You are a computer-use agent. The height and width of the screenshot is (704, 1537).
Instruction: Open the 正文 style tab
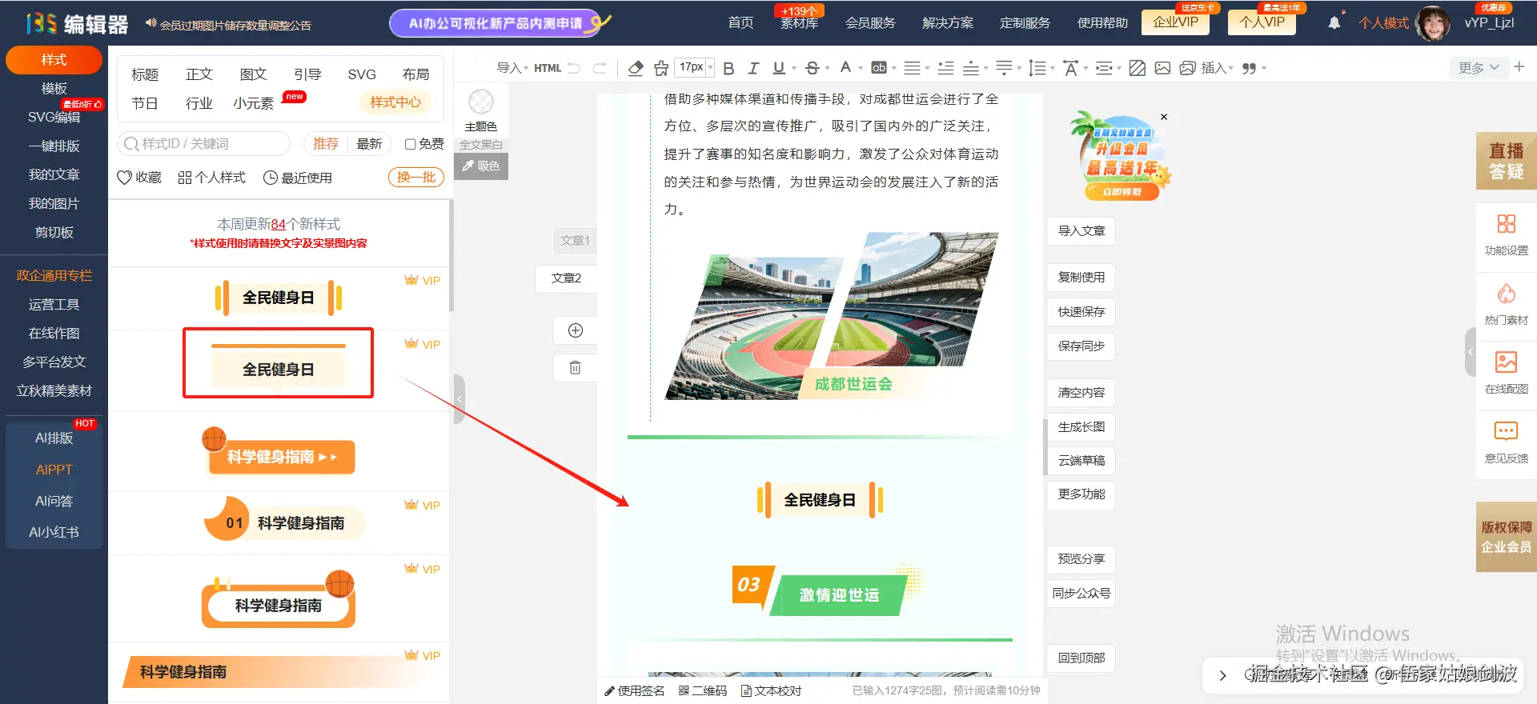click(199, 74)
